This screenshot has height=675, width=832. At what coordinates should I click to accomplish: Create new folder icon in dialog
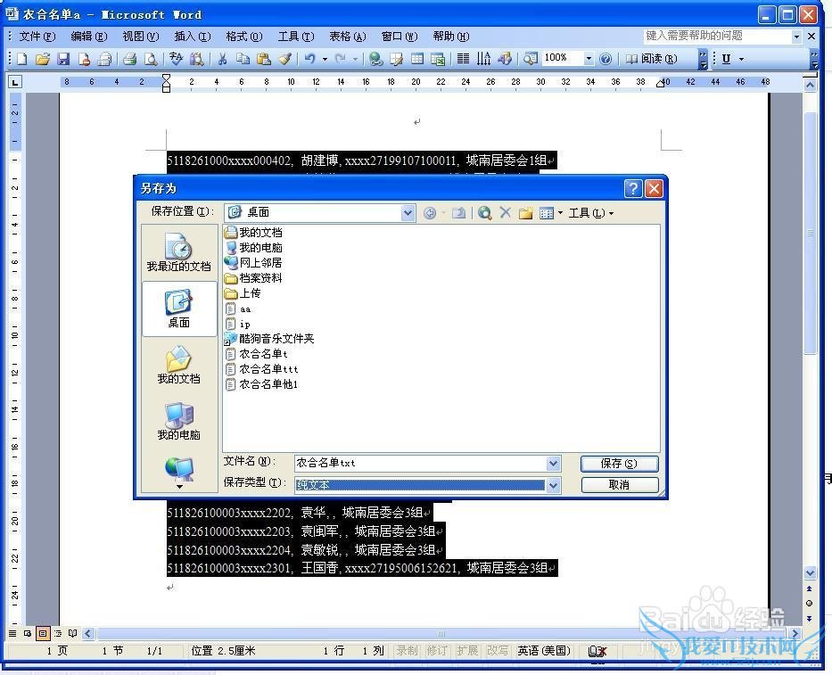tap(525, 213)
